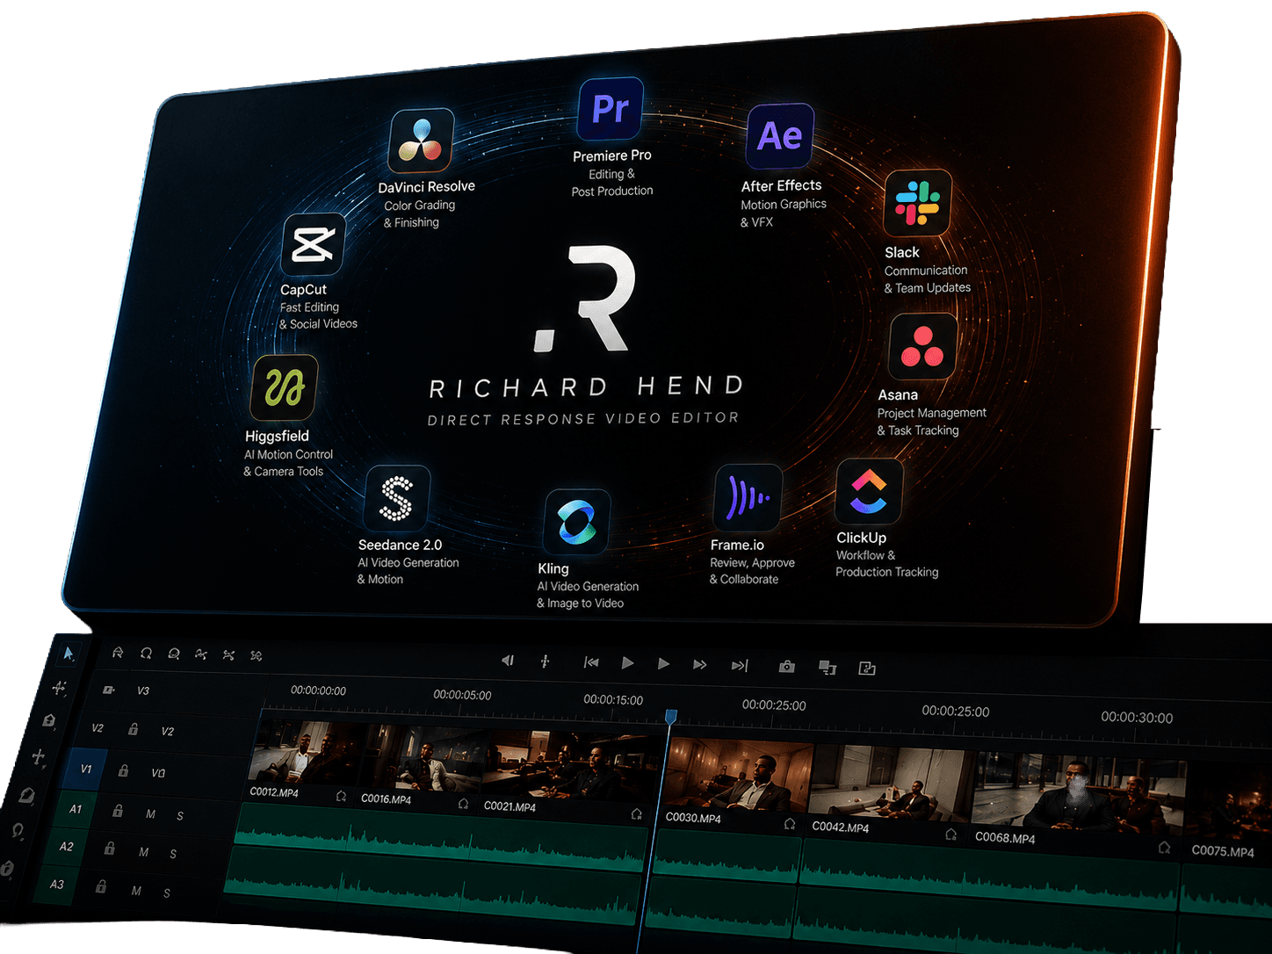Mute audio track A3 with M

coord(136,891)
